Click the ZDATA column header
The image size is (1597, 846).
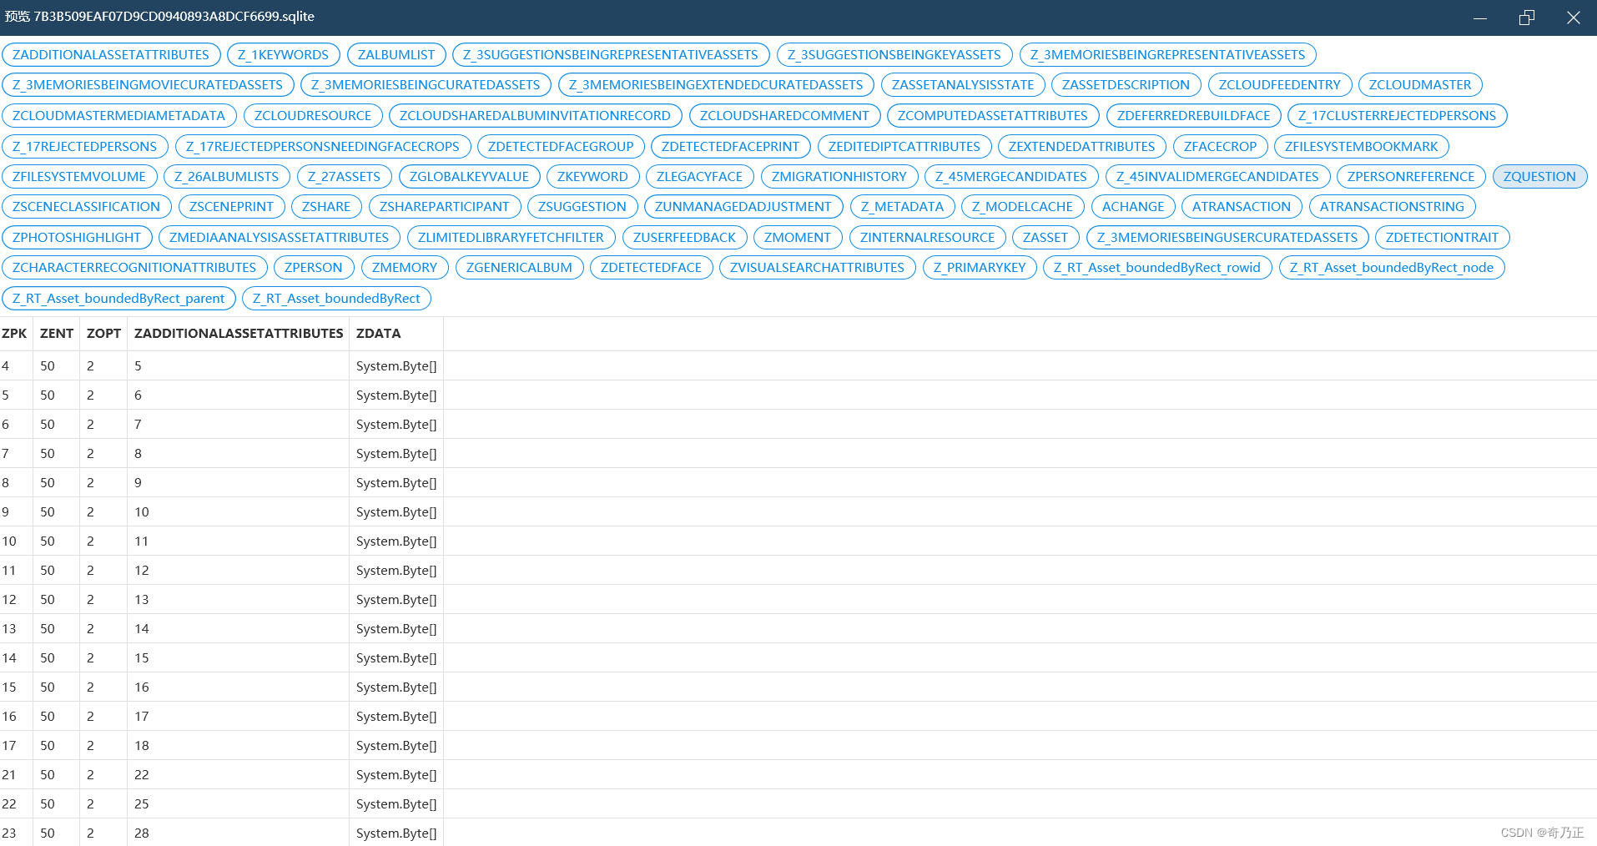[x=378, y=334]
